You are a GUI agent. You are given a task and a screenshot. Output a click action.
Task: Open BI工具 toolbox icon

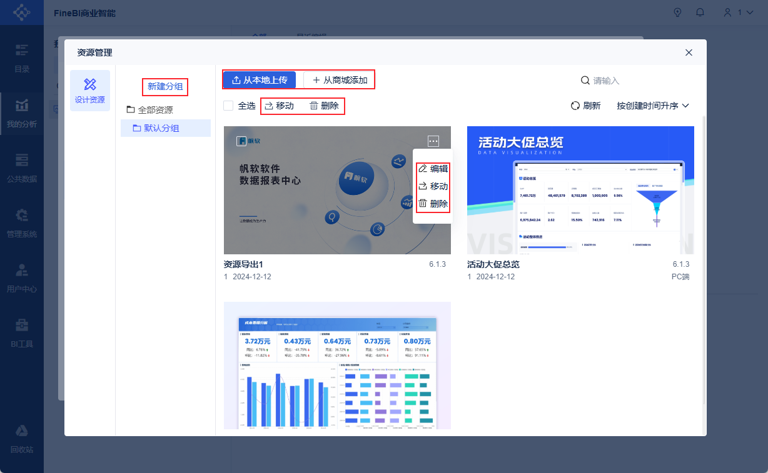(22, 325)
